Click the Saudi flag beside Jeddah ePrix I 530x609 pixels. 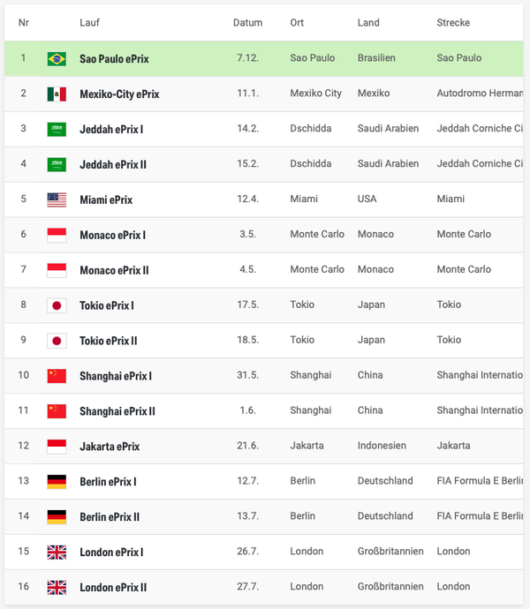click(x=57, y=129)
